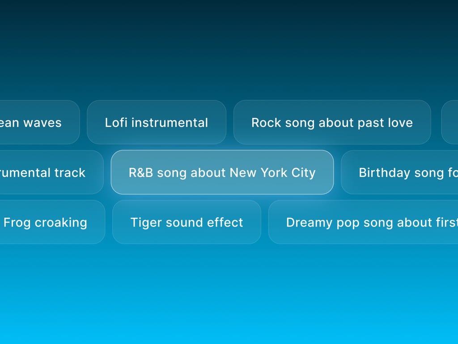This screenshot has height=344, width=458.
Task: Click the word 'croaking' in the Frog chip
Action: point(61,223)
